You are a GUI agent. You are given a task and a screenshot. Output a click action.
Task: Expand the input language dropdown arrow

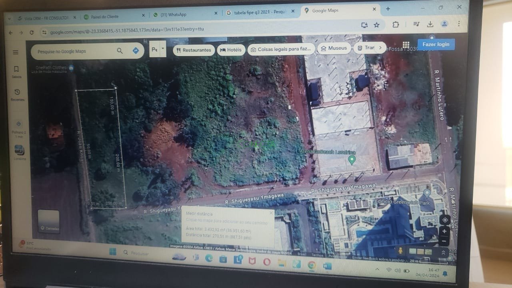point(163,49)
